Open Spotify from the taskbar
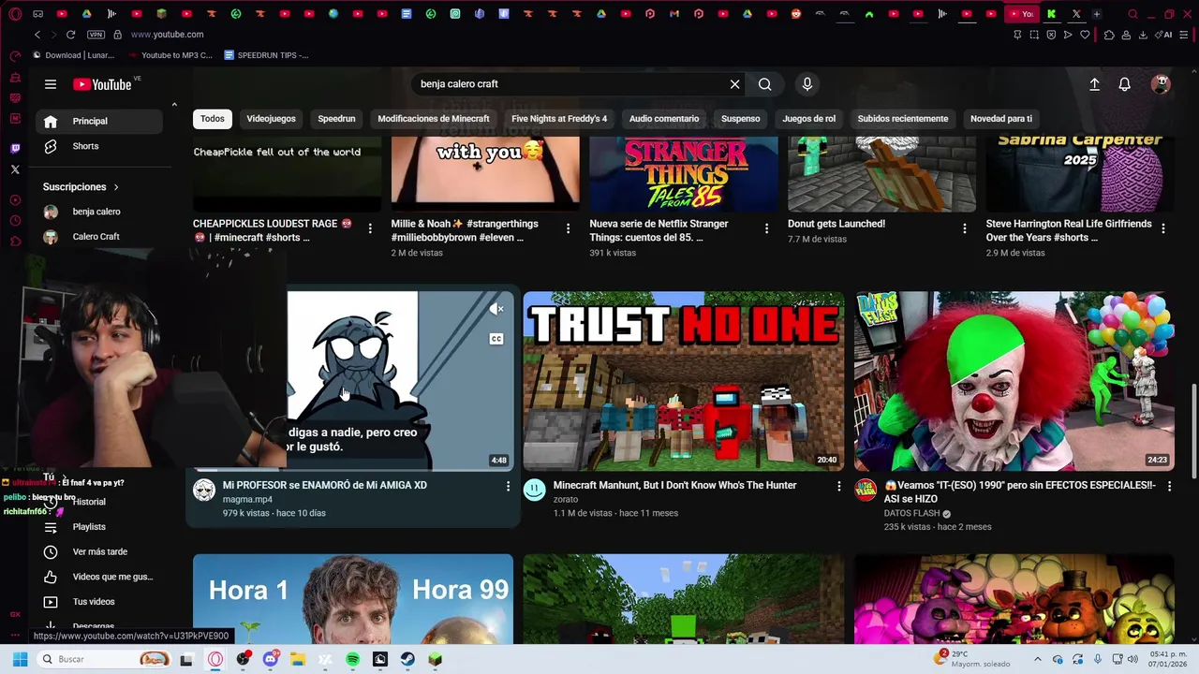The height and width of the screenshot is (674, 1199). (x=352, y=659)
